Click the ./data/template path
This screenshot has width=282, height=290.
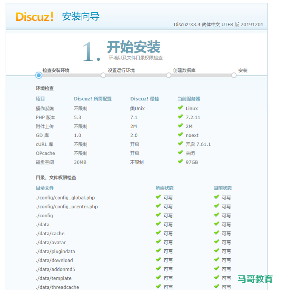tap(54, 278)
